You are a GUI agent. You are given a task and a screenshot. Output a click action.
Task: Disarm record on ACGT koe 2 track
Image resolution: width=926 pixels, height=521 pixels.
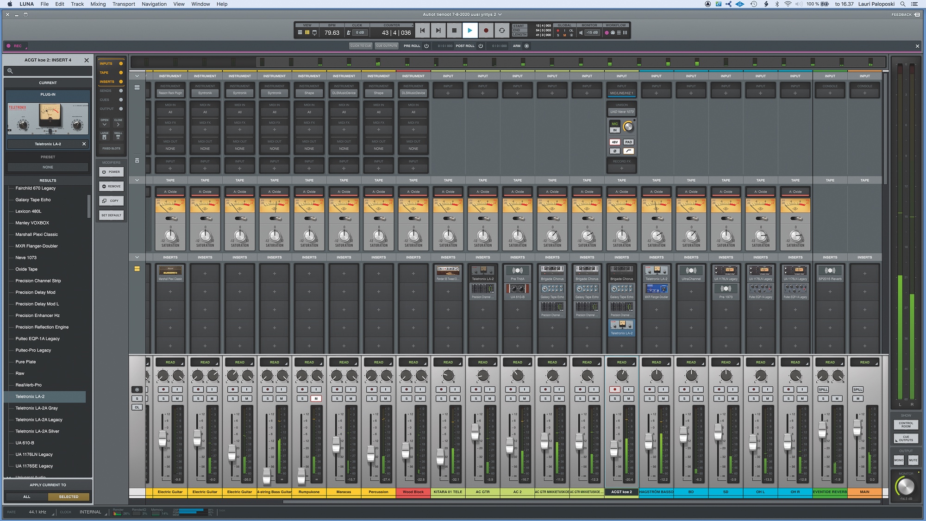point(615,389)
